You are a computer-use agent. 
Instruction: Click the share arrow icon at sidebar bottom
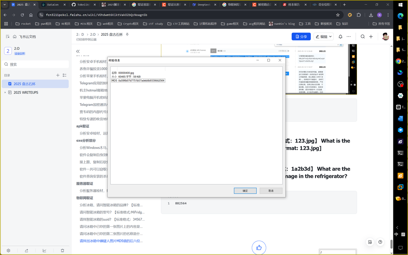tap(26, 251)
